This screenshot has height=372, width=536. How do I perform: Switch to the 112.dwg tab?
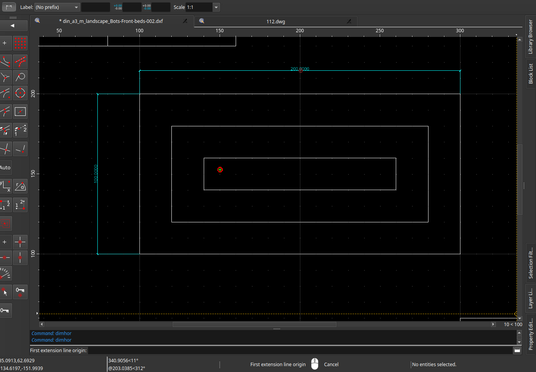click(276, 22)
